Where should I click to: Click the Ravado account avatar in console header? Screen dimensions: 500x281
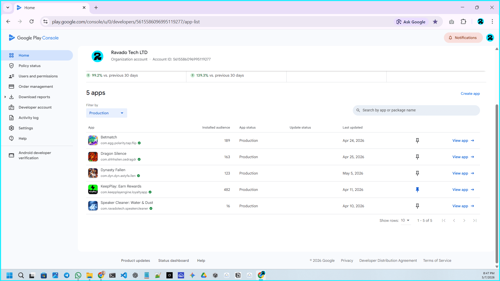(x=490, y=38)
